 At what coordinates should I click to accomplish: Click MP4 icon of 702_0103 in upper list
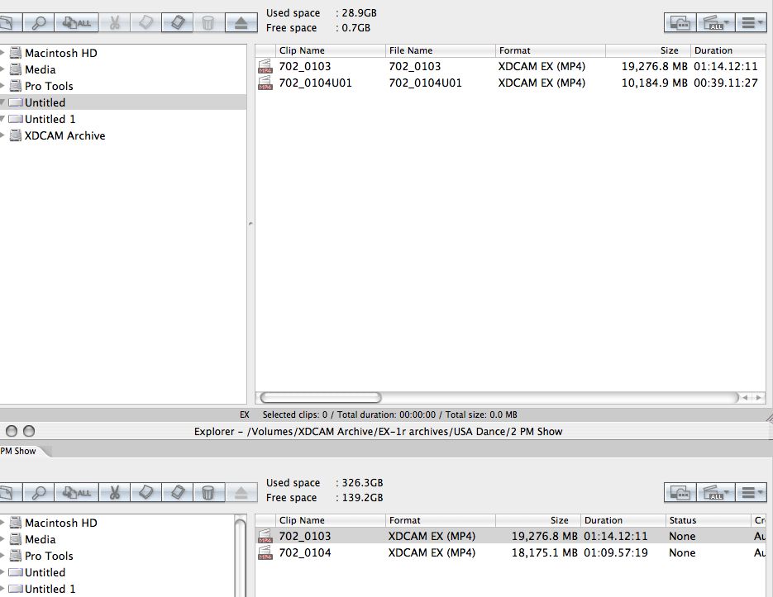pos(265,66)
